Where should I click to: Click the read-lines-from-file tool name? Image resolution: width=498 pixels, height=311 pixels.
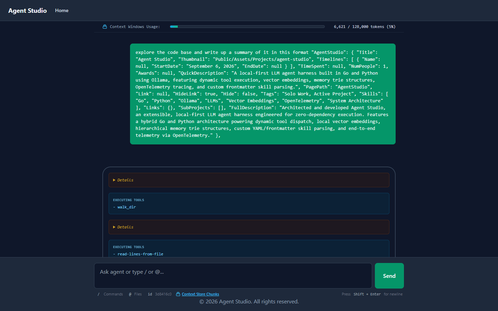(140, 254)
